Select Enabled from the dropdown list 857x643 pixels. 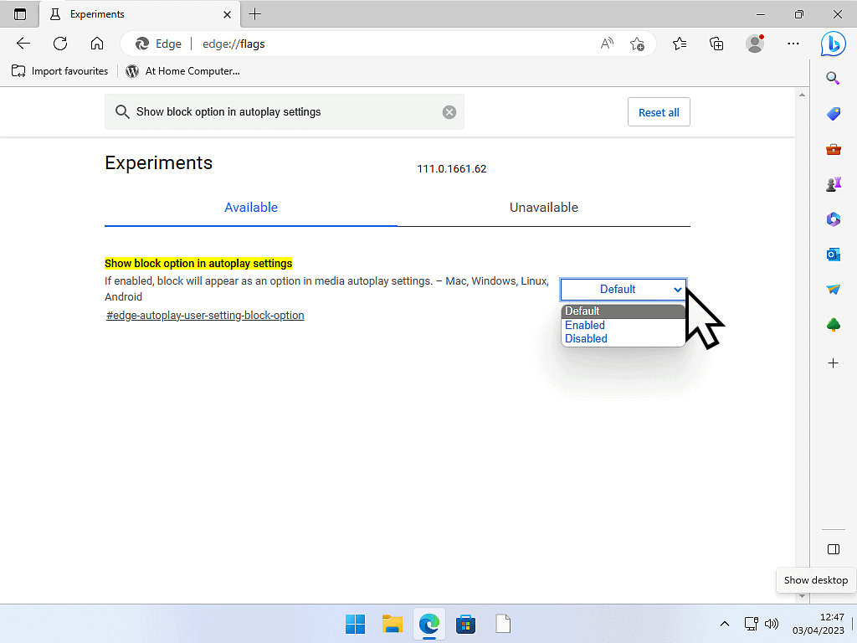(x=585, y=325)
